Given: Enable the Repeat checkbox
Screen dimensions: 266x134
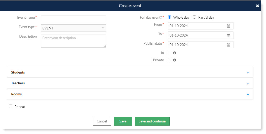Looking at the screenshot, I should click(x=11, y=106).
